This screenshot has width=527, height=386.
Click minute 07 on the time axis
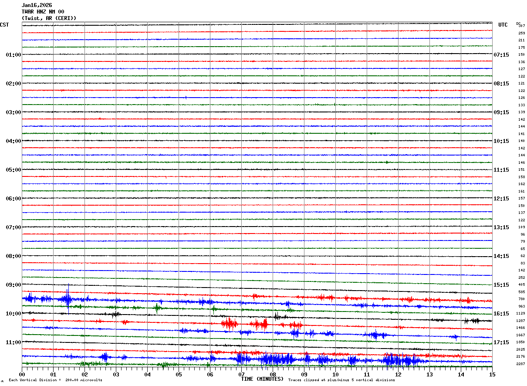pyautogui.click(x=241, y=374)
